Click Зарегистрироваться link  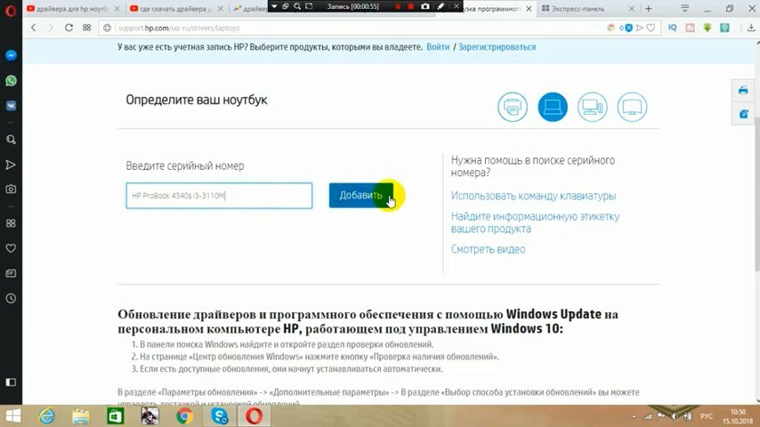click(497, 47)
